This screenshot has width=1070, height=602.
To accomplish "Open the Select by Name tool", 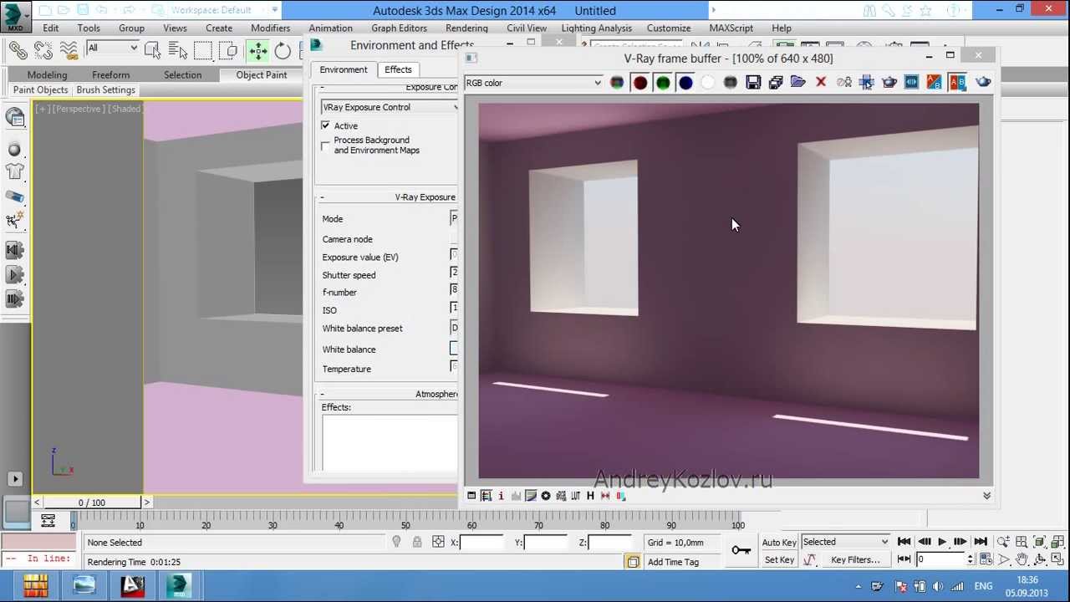I will (x=176, y=51).
